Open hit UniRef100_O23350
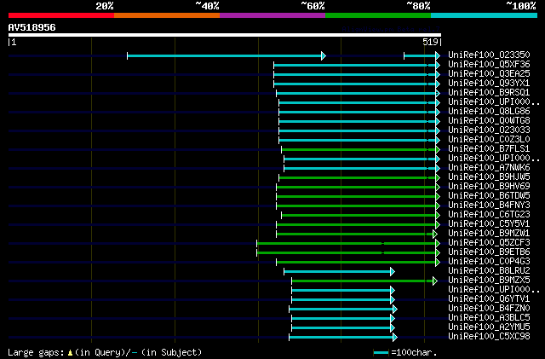This screenshot has width=545, height=359. pos(489,55)
